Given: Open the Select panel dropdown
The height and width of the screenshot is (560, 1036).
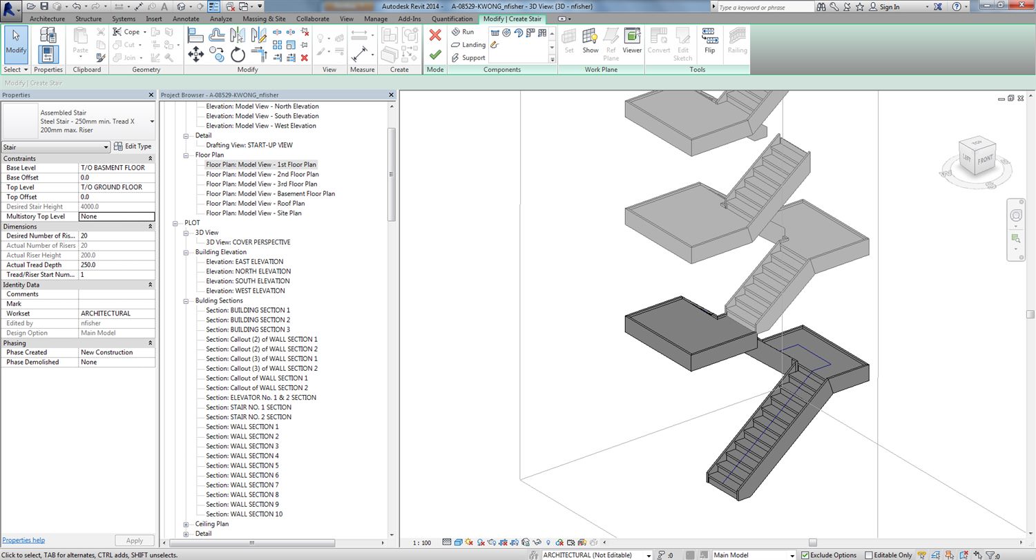Looking at the screenshot, I should pos(16,70).
